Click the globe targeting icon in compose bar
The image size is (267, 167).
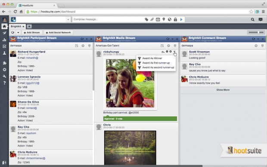point(170,19)
